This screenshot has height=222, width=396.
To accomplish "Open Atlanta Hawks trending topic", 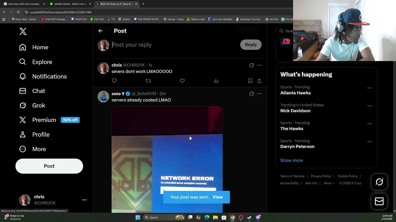I will click(x=295, y=93).
